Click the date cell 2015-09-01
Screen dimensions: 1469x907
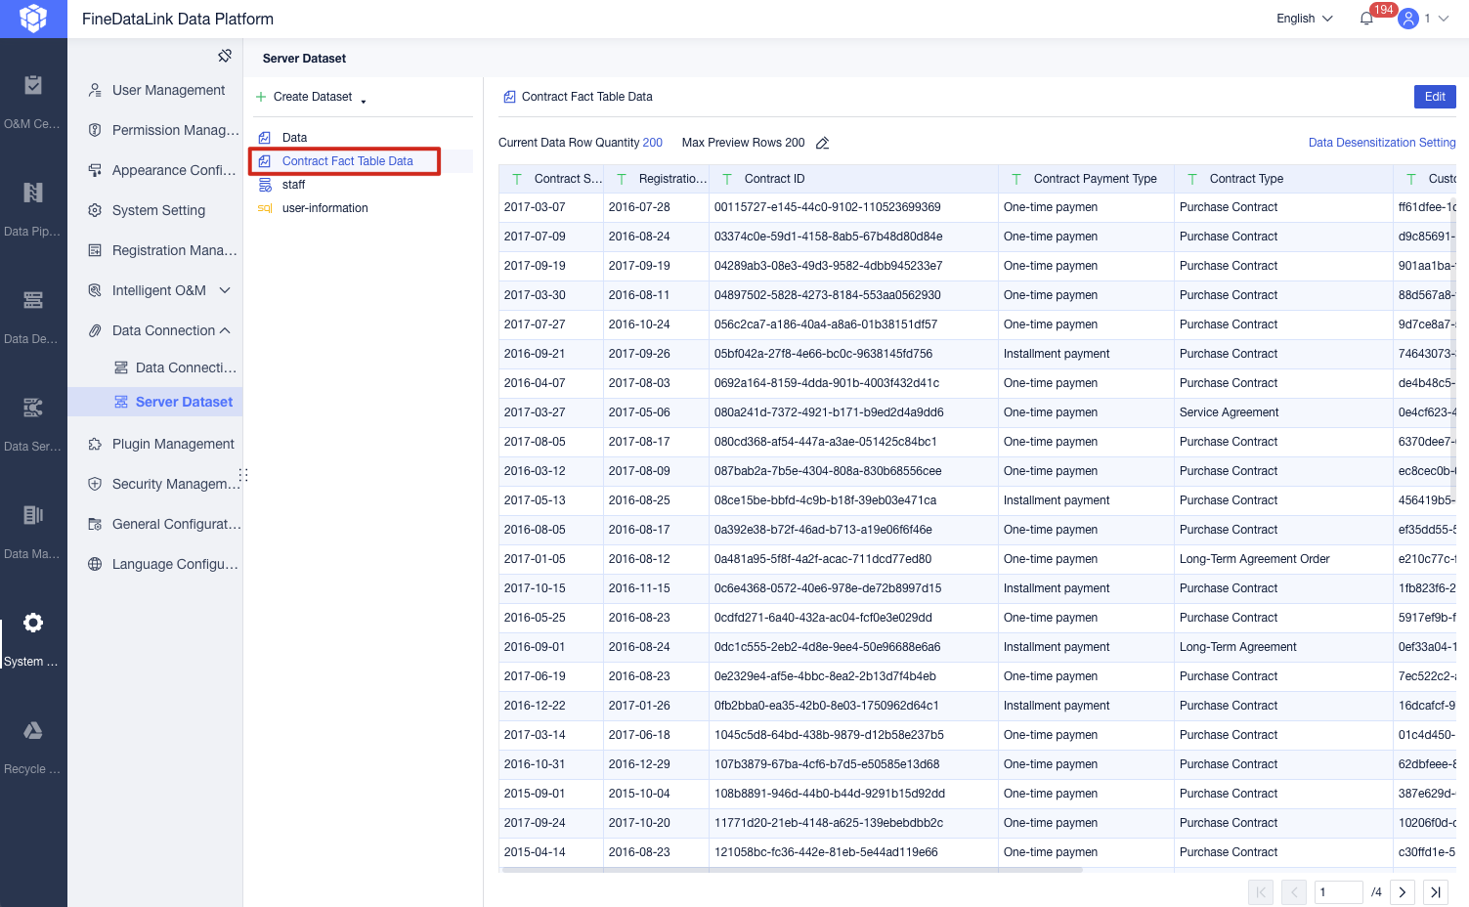click(535, 794)
